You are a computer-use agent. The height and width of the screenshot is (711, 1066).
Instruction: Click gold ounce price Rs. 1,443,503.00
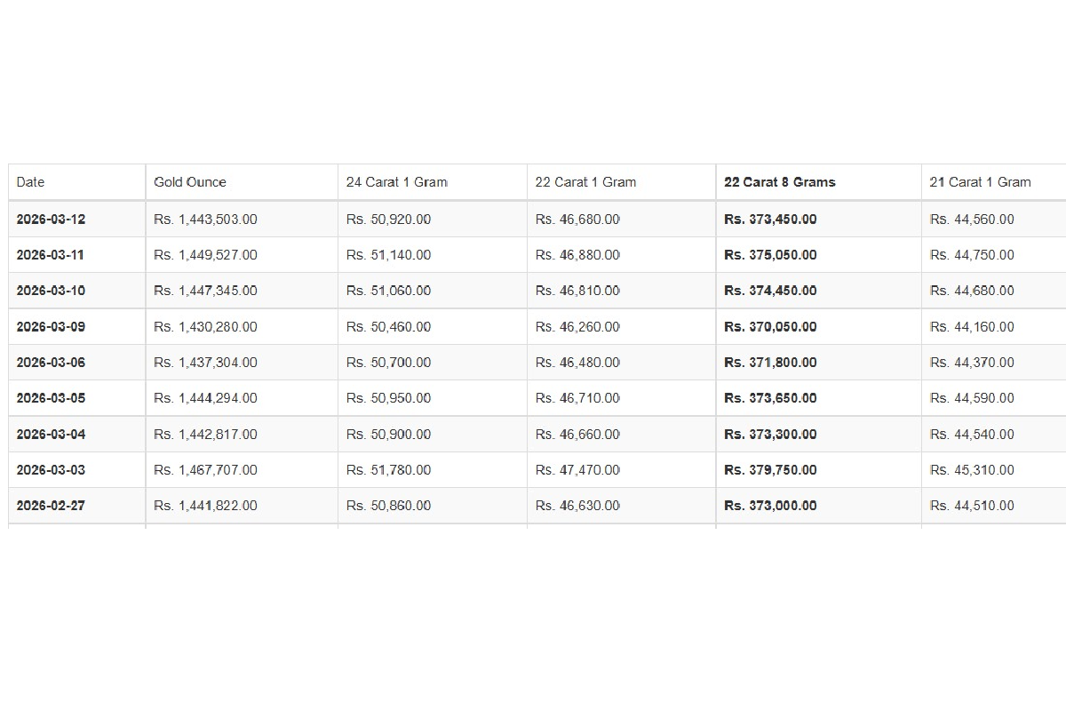205,220
